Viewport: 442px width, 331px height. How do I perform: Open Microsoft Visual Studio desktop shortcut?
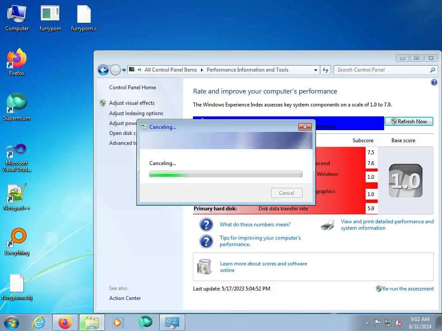coord(17,158)
